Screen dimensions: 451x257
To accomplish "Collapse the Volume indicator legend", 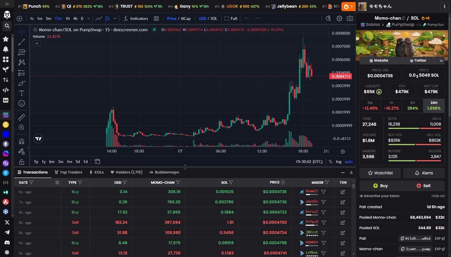I will point(37,43).
